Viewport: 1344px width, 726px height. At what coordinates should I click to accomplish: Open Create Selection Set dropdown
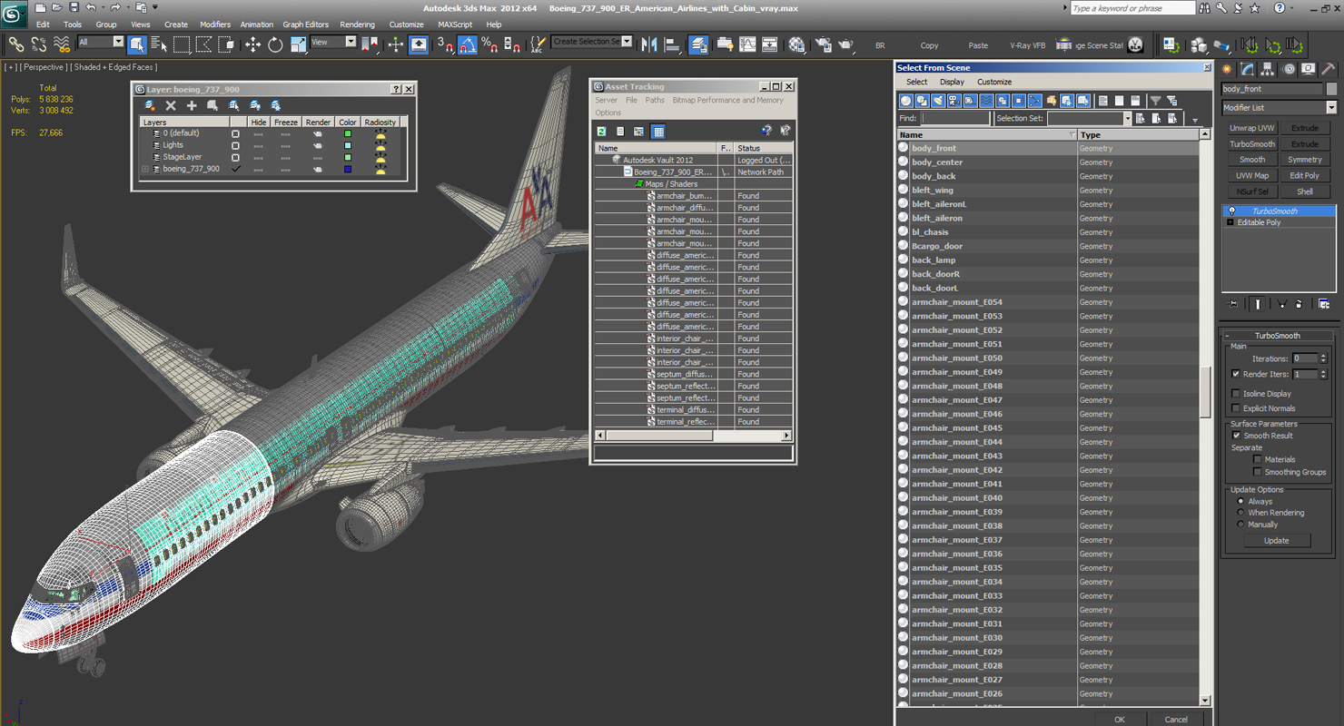click(x=592, y=42)
